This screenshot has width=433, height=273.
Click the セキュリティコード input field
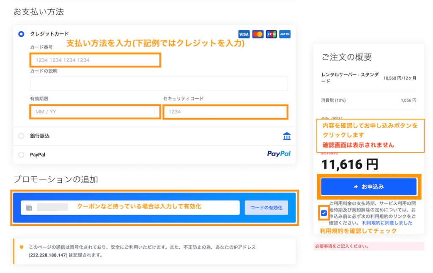point(225,111)
